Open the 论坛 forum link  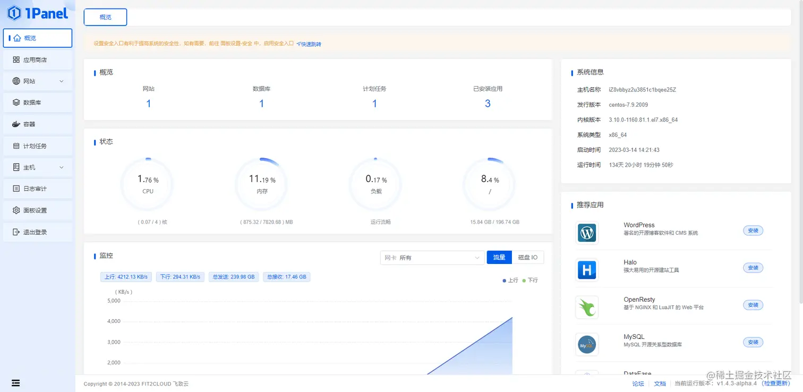[x=638, y=384]
